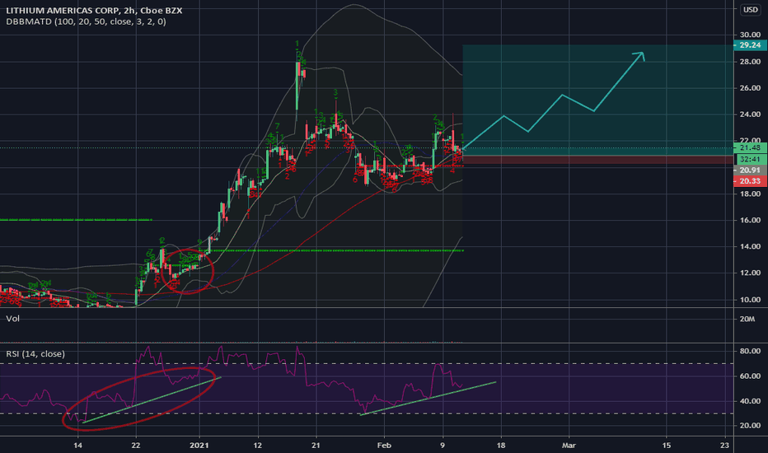The width and height of the screenshot is (768, 453).
Task: Click the Vol indicator label
Action: pos(12,319)
